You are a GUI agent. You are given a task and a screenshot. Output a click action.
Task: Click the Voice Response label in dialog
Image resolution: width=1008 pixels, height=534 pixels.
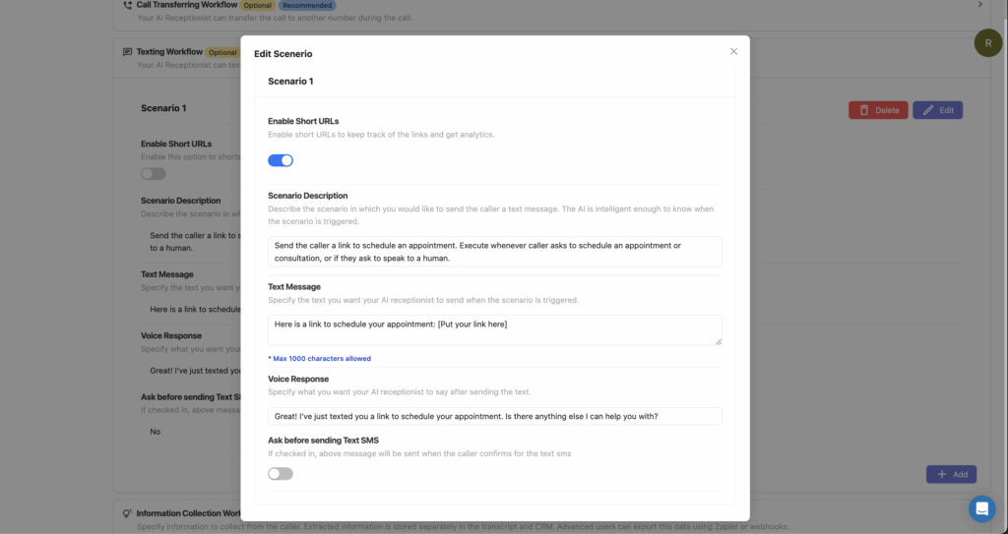298,380
